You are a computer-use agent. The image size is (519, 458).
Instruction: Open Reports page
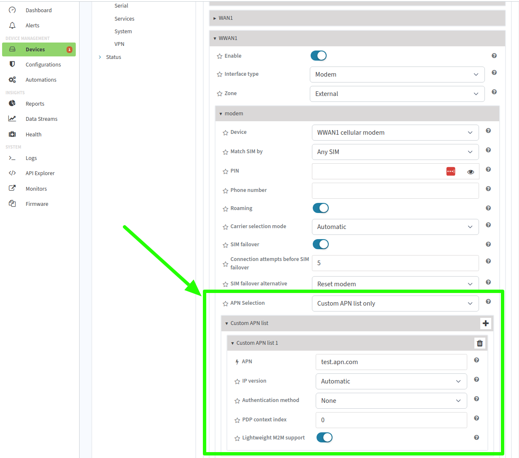pyautogui.click(x=35, y=104)
